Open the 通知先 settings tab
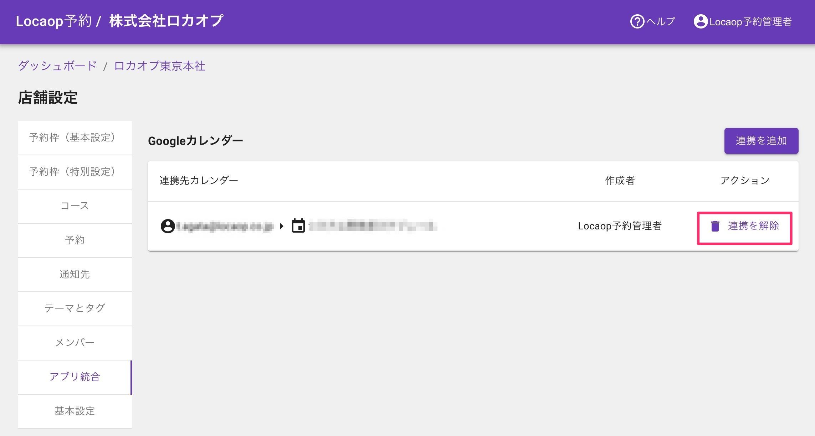The width and height of the screenshot is (815, 436). [x=75, y=275]
